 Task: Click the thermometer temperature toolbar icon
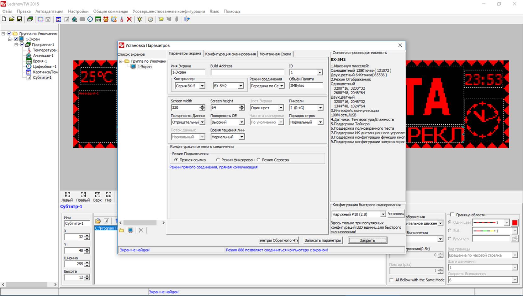[122, 19]
